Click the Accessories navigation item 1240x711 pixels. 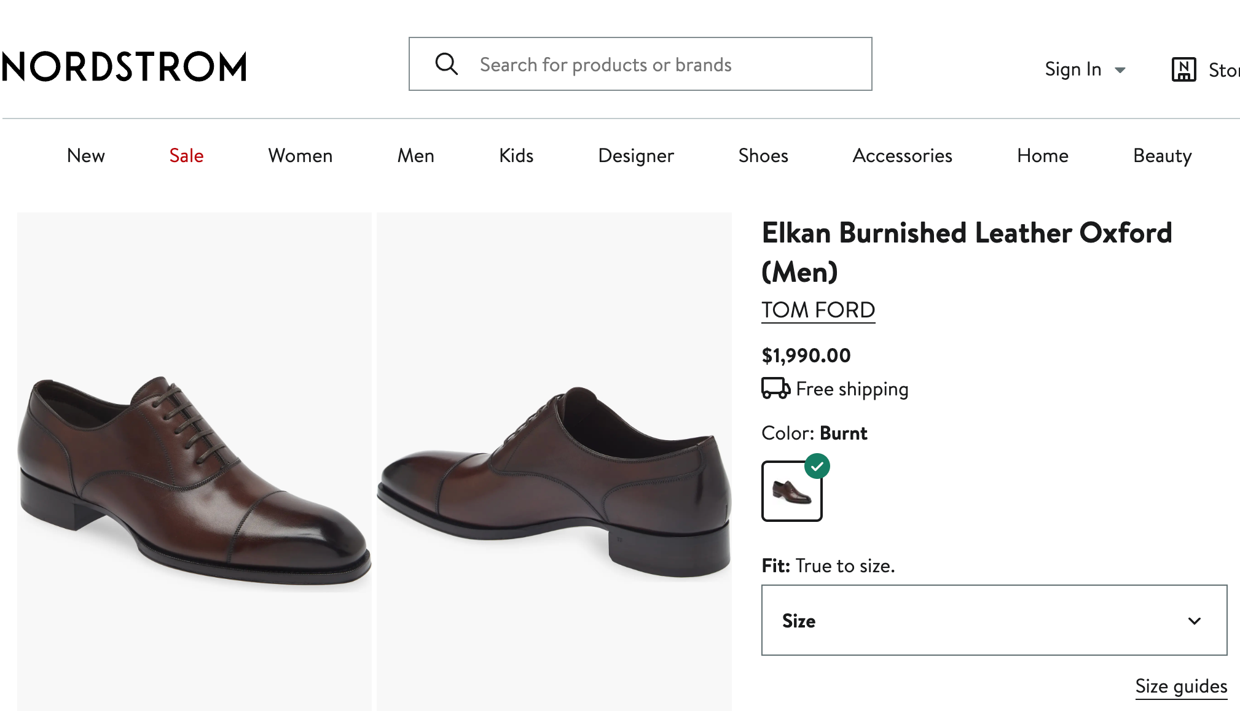(901, 155)
